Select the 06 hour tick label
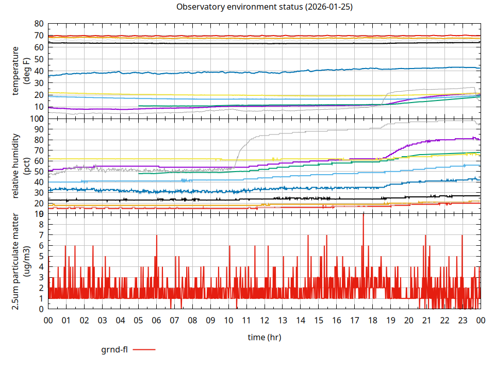The image size is (495, 371). point(156,320)
